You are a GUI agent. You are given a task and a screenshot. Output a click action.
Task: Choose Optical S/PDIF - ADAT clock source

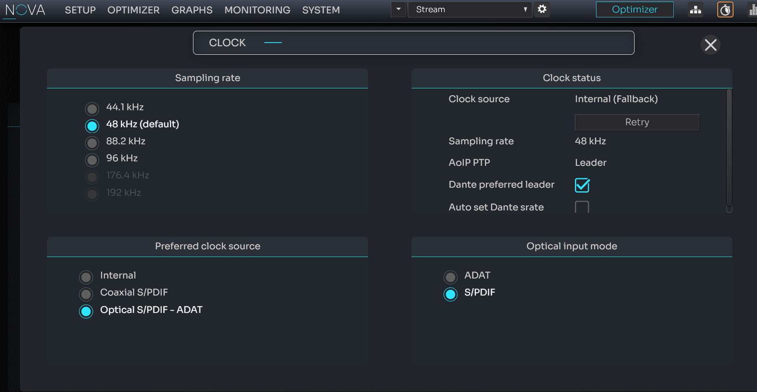(x=86, y=311)
